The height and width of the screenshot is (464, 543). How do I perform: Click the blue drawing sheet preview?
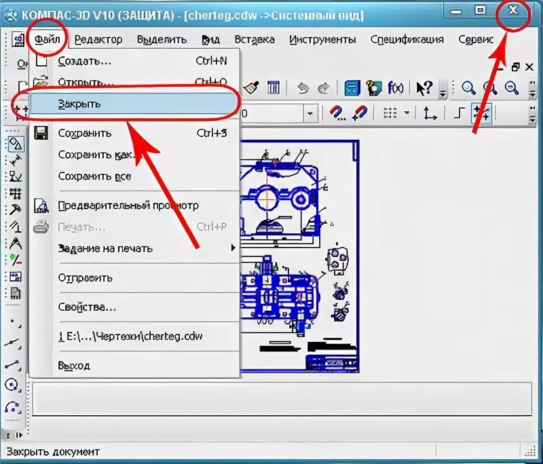click(x=300, y=256)
